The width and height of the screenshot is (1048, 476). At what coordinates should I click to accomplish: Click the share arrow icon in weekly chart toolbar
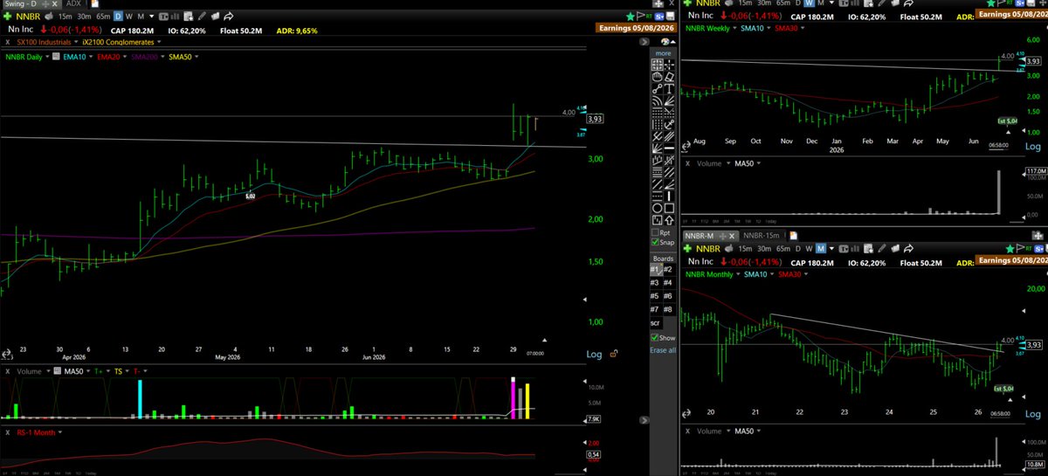click(x=908, y=3)
